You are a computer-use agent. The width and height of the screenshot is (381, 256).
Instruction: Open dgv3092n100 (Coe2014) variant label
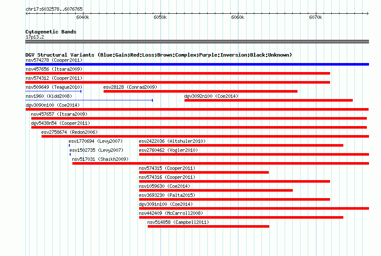coord(211,96)
